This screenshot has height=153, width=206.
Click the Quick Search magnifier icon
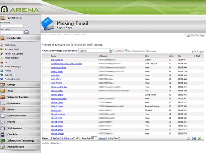pyautogui.click(x=2, y=18)
